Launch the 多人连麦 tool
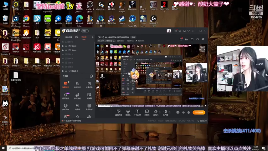The height and width of the screenshot is (151, 268). coord(77,96)
